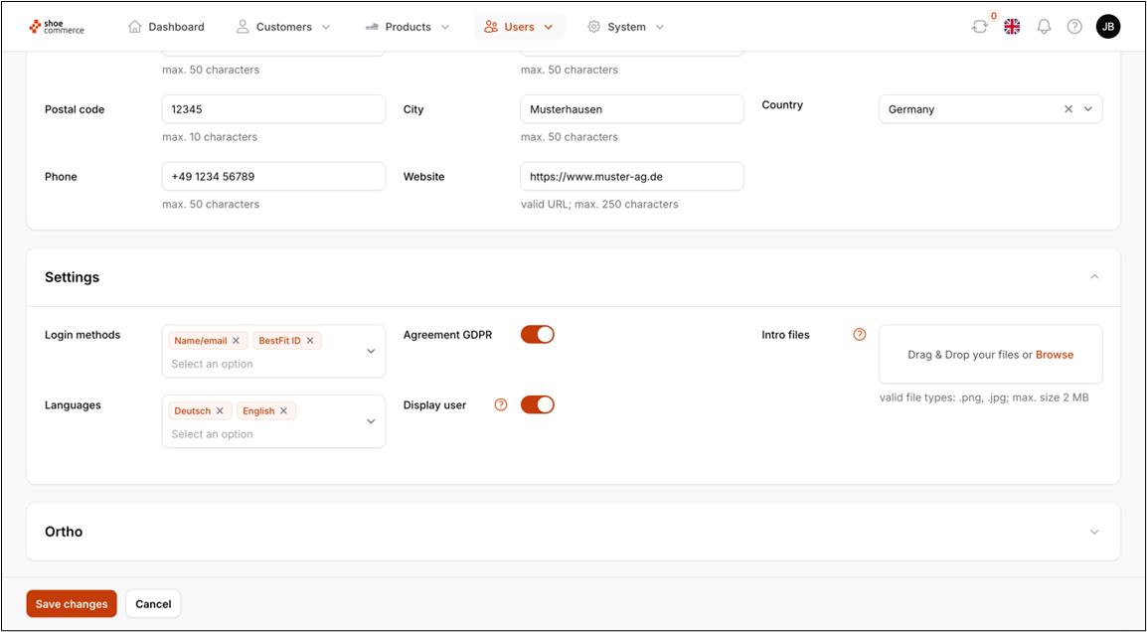Open the Customers menu

[283, 27]
